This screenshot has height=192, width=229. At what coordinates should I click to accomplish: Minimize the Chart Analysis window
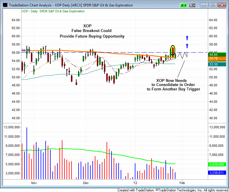pyautogui.click(x=204, y=5)
